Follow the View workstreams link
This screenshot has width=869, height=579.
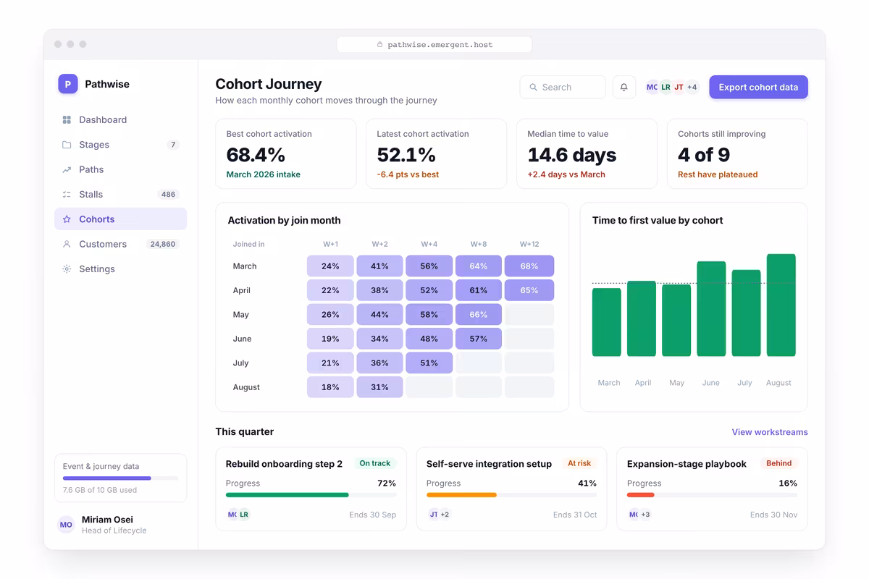tap(769, 432)
